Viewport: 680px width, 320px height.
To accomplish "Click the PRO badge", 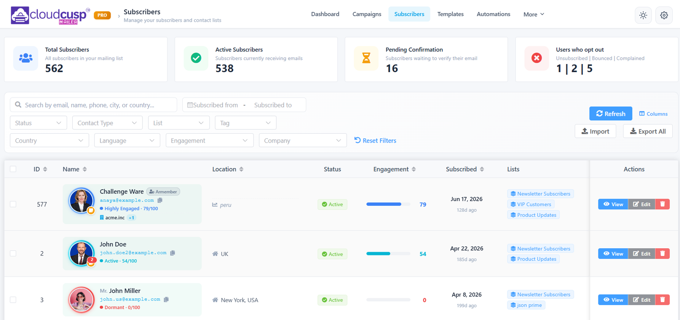I will click(102, 15).
